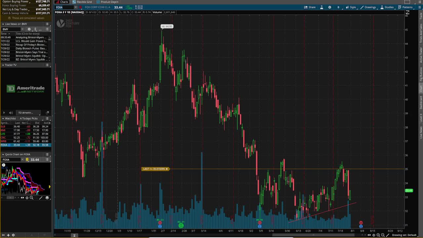Click the Quick Chart pan arrows icon

[22, 198]
